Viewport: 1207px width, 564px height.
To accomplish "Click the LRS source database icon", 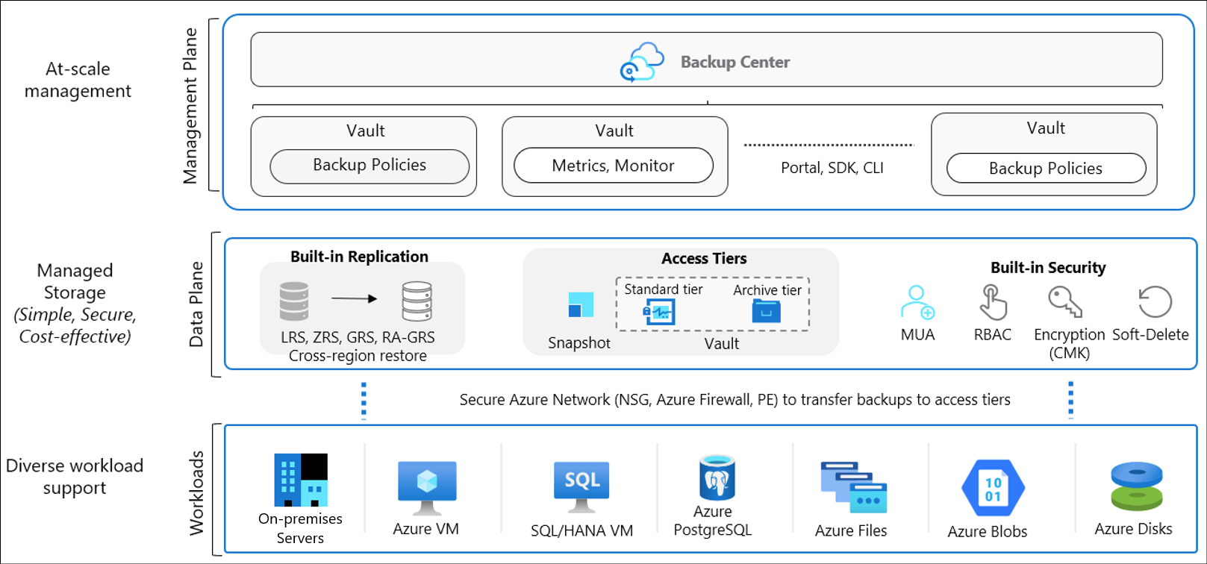I will (294, 301).
